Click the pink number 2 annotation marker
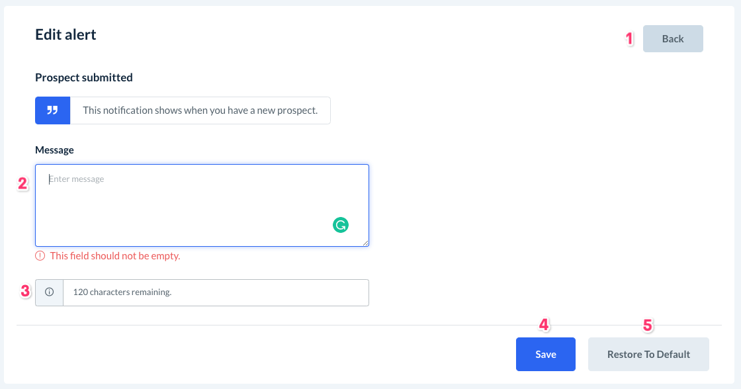This screenshot has height=389, width=741. [x=22, y=184]
